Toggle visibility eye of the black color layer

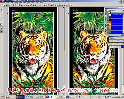(x=106, y=20)
